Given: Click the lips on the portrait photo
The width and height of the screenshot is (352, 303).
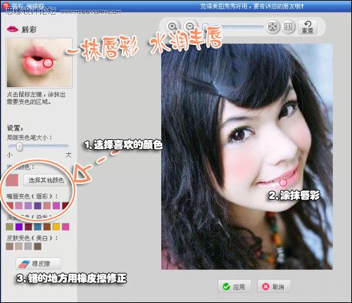Looking at the screenshot, I should (278, 179).
